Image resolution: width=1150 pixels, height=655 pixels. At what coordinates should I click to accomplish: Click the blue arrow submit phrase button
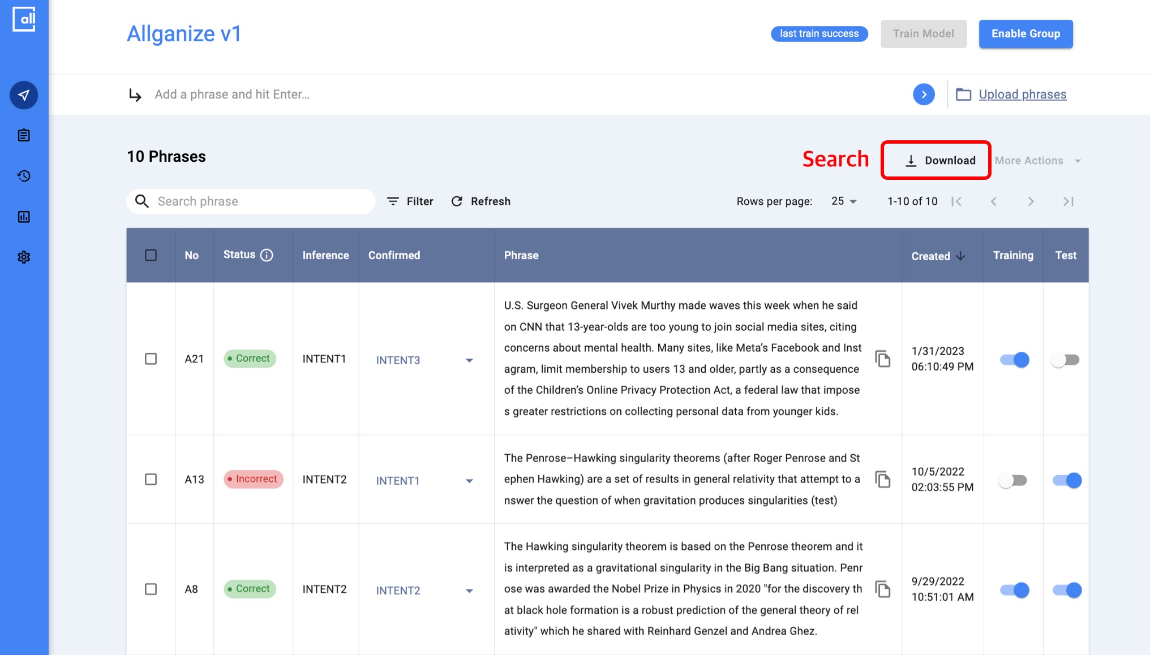click(x=924, y=94)
